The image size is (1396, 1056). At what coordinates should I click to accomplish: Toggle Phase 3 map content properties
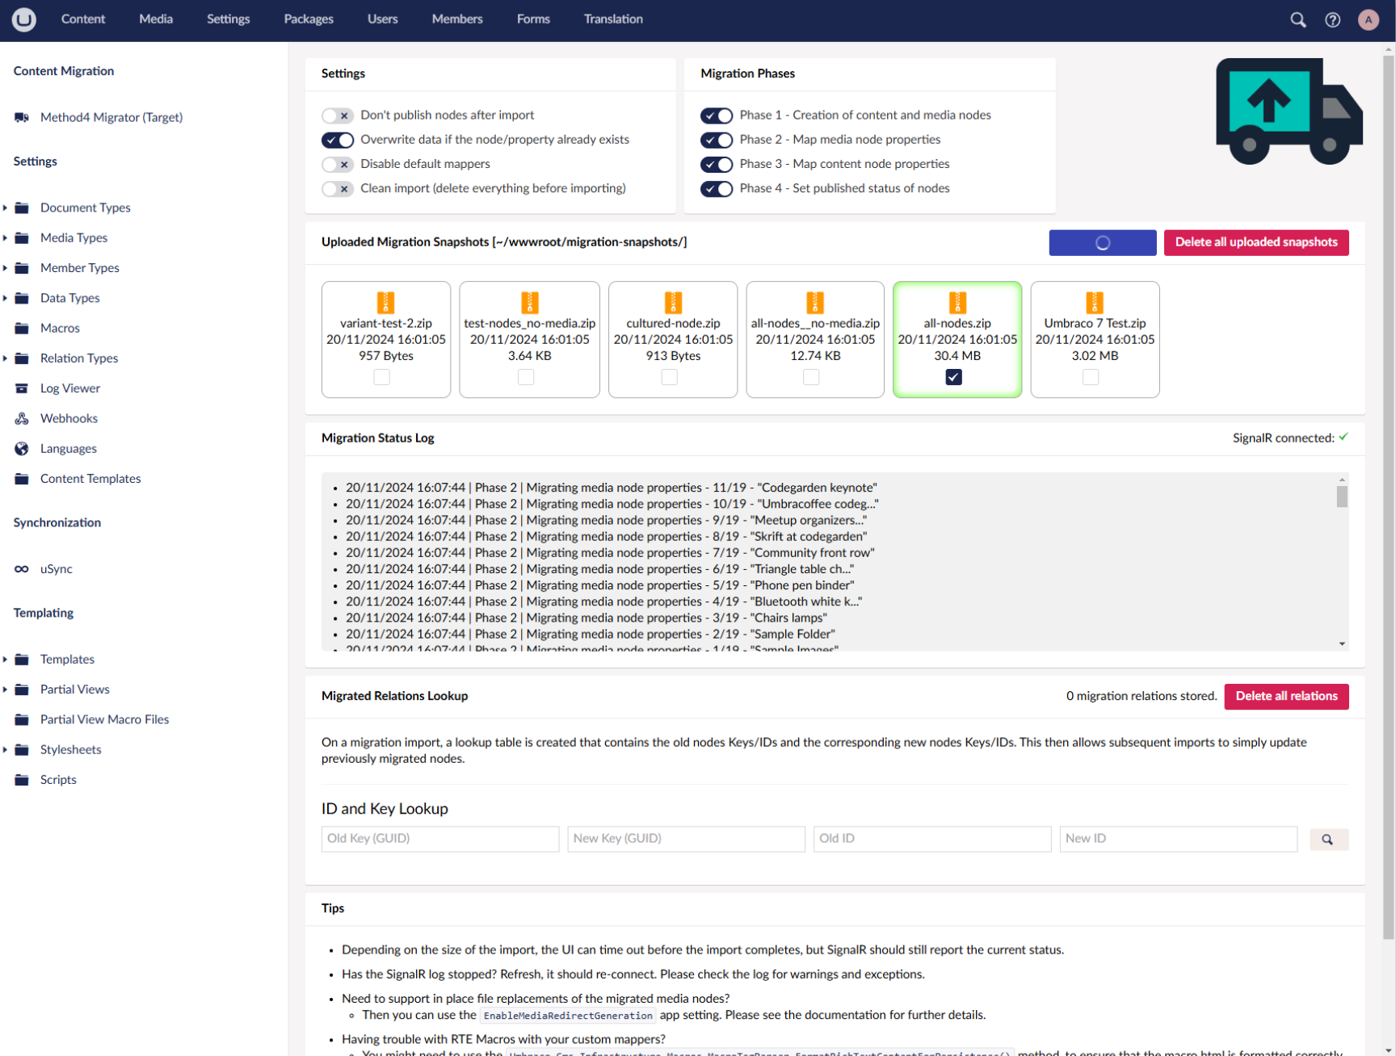click(717, 164)
